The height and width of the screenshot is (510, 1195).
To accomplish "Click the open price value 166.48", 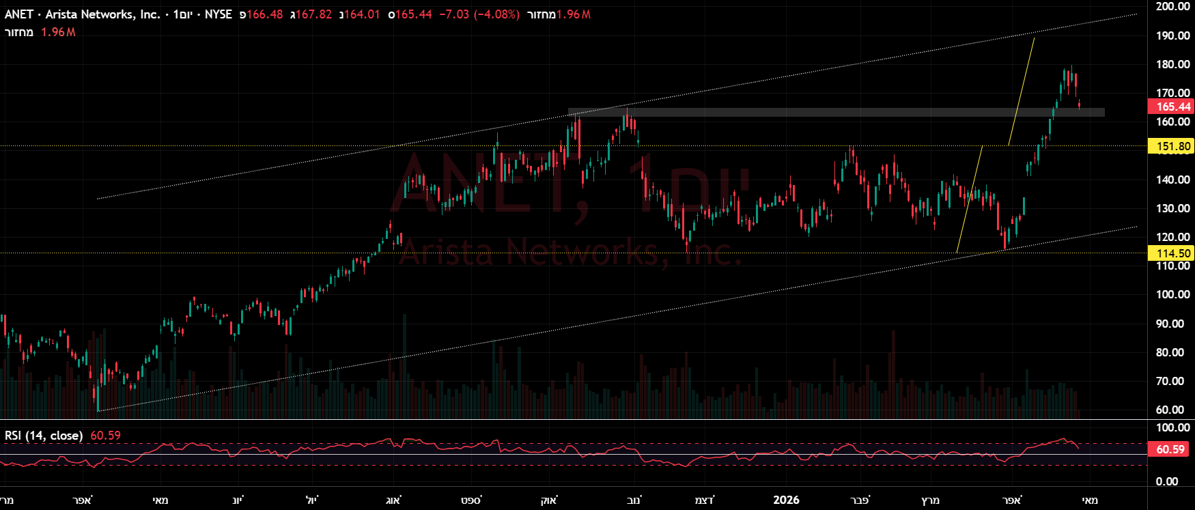I will point(264,14).
